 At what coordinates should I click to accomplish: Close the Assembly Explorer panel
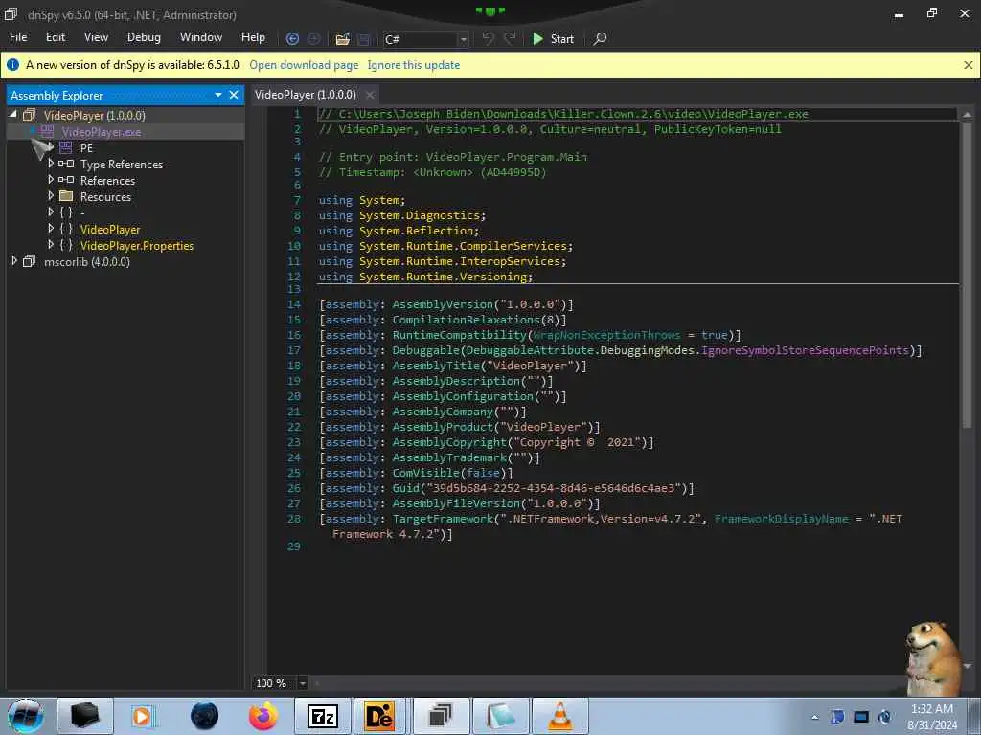coord(234,95)
